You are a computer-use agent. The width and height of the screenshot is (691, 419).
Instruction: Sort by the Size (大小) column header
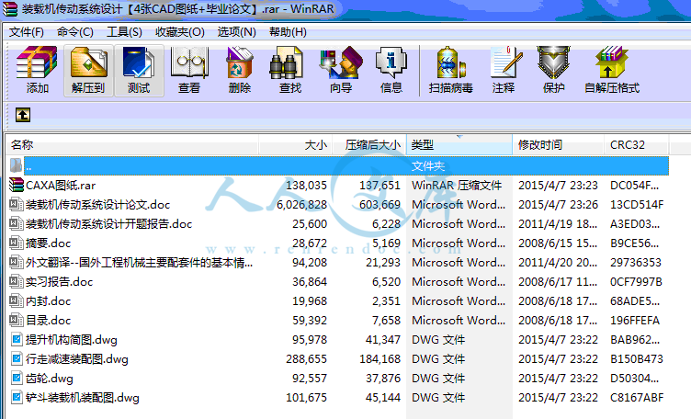tap(295, 145)
